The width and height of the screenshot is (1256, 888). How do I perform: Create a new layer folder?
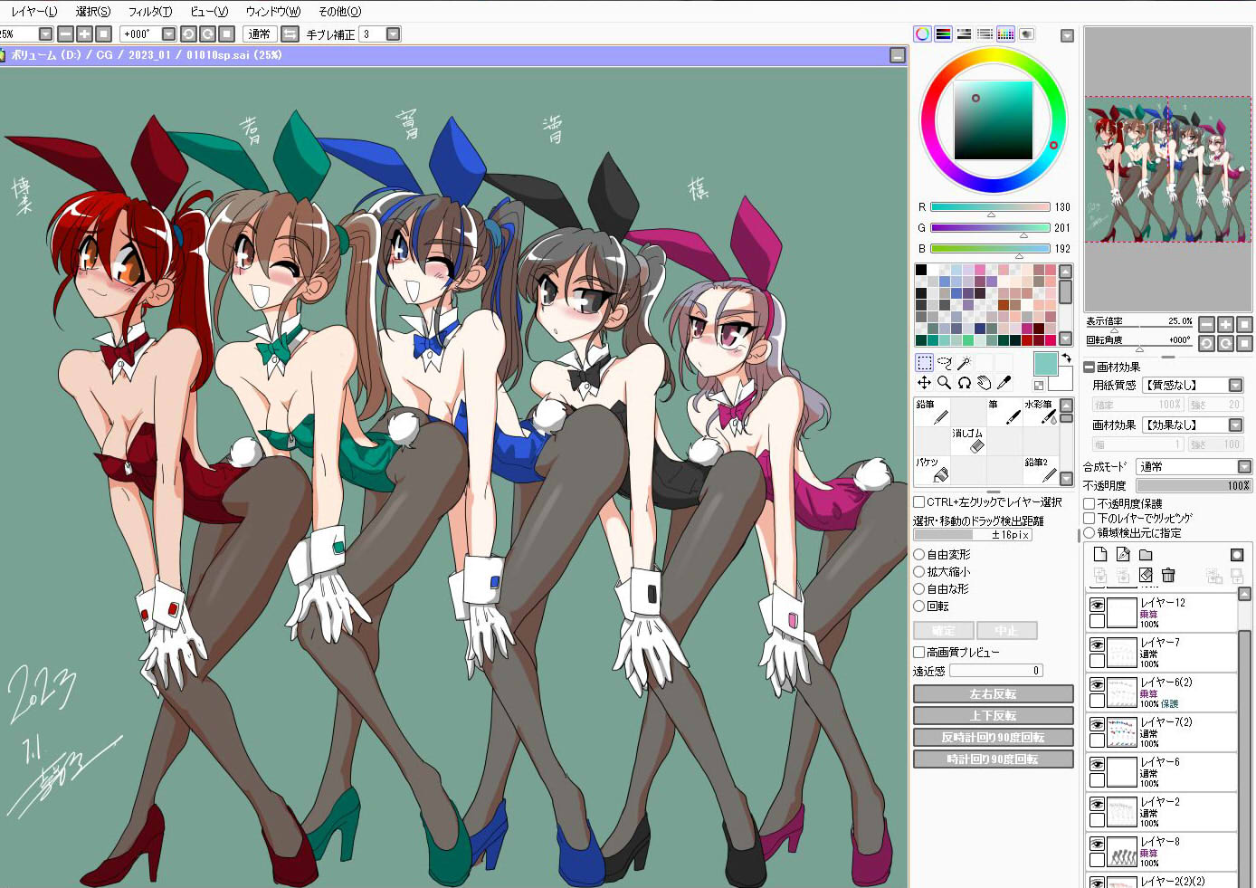[1146, 555]
